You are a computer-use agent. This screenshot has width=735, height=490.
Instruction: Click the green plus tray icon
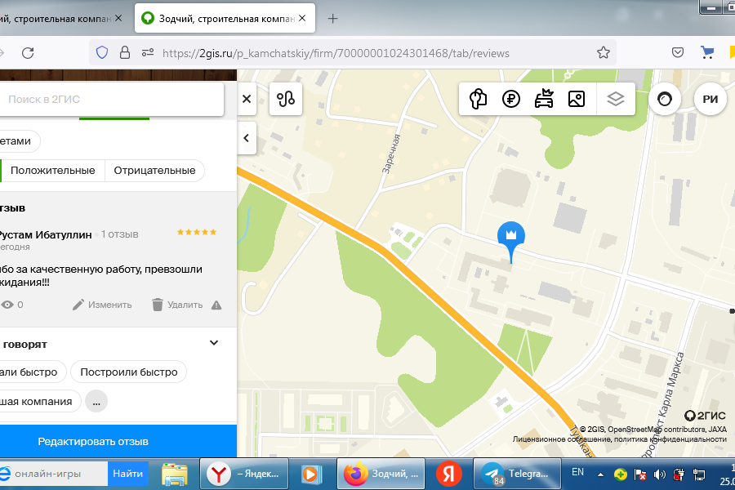point(620,474)
